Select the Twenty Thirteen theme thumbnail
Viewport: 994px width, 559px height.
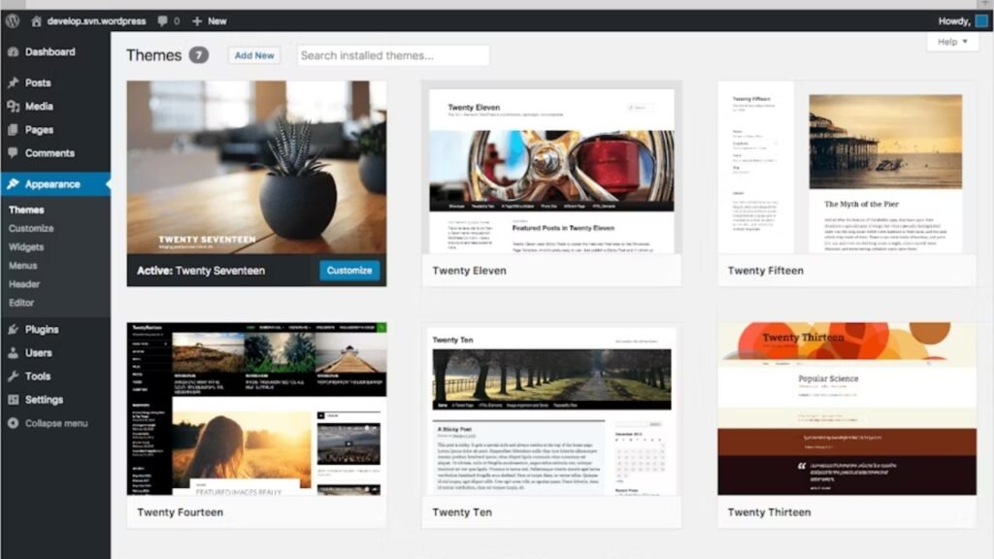(846, 410)
